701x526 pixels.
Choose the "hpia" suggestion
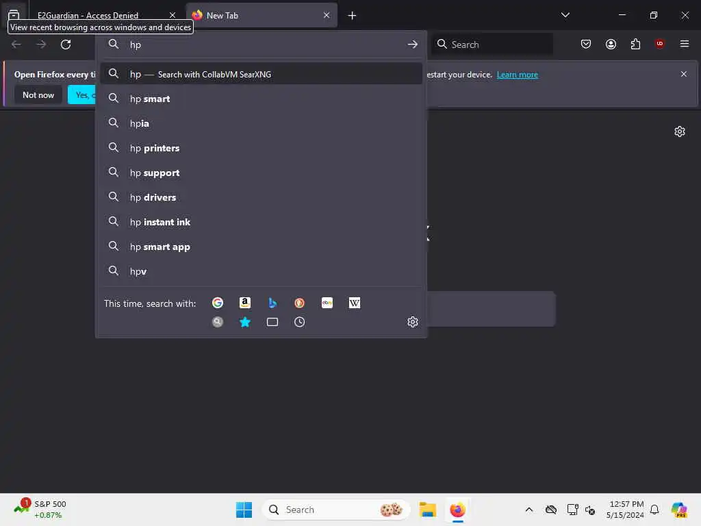[261, 123]
